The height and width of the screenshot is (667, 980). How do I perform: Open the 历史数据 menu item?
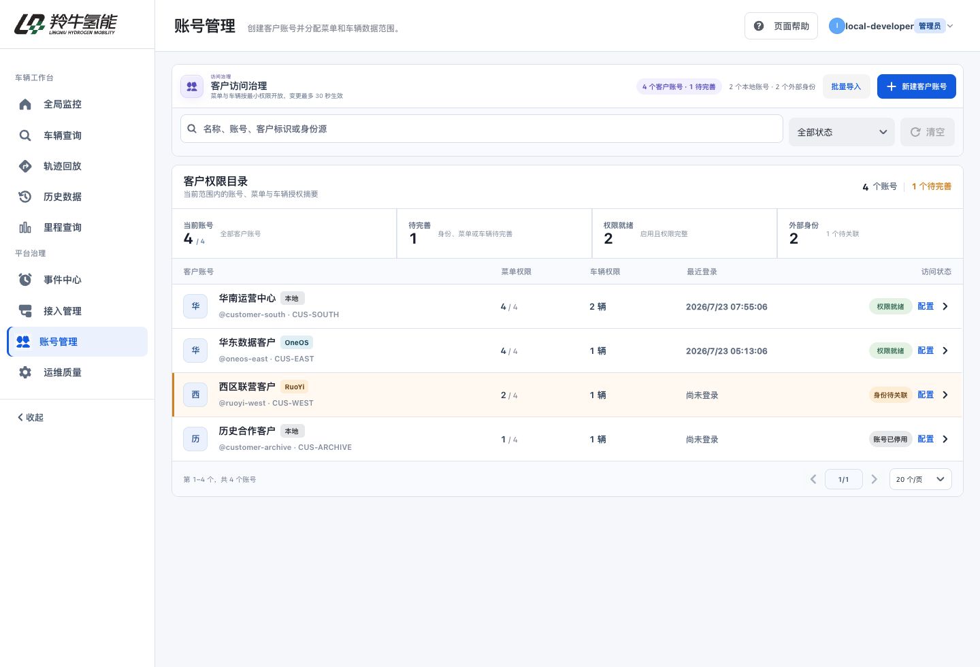click(x=78, y=197)
